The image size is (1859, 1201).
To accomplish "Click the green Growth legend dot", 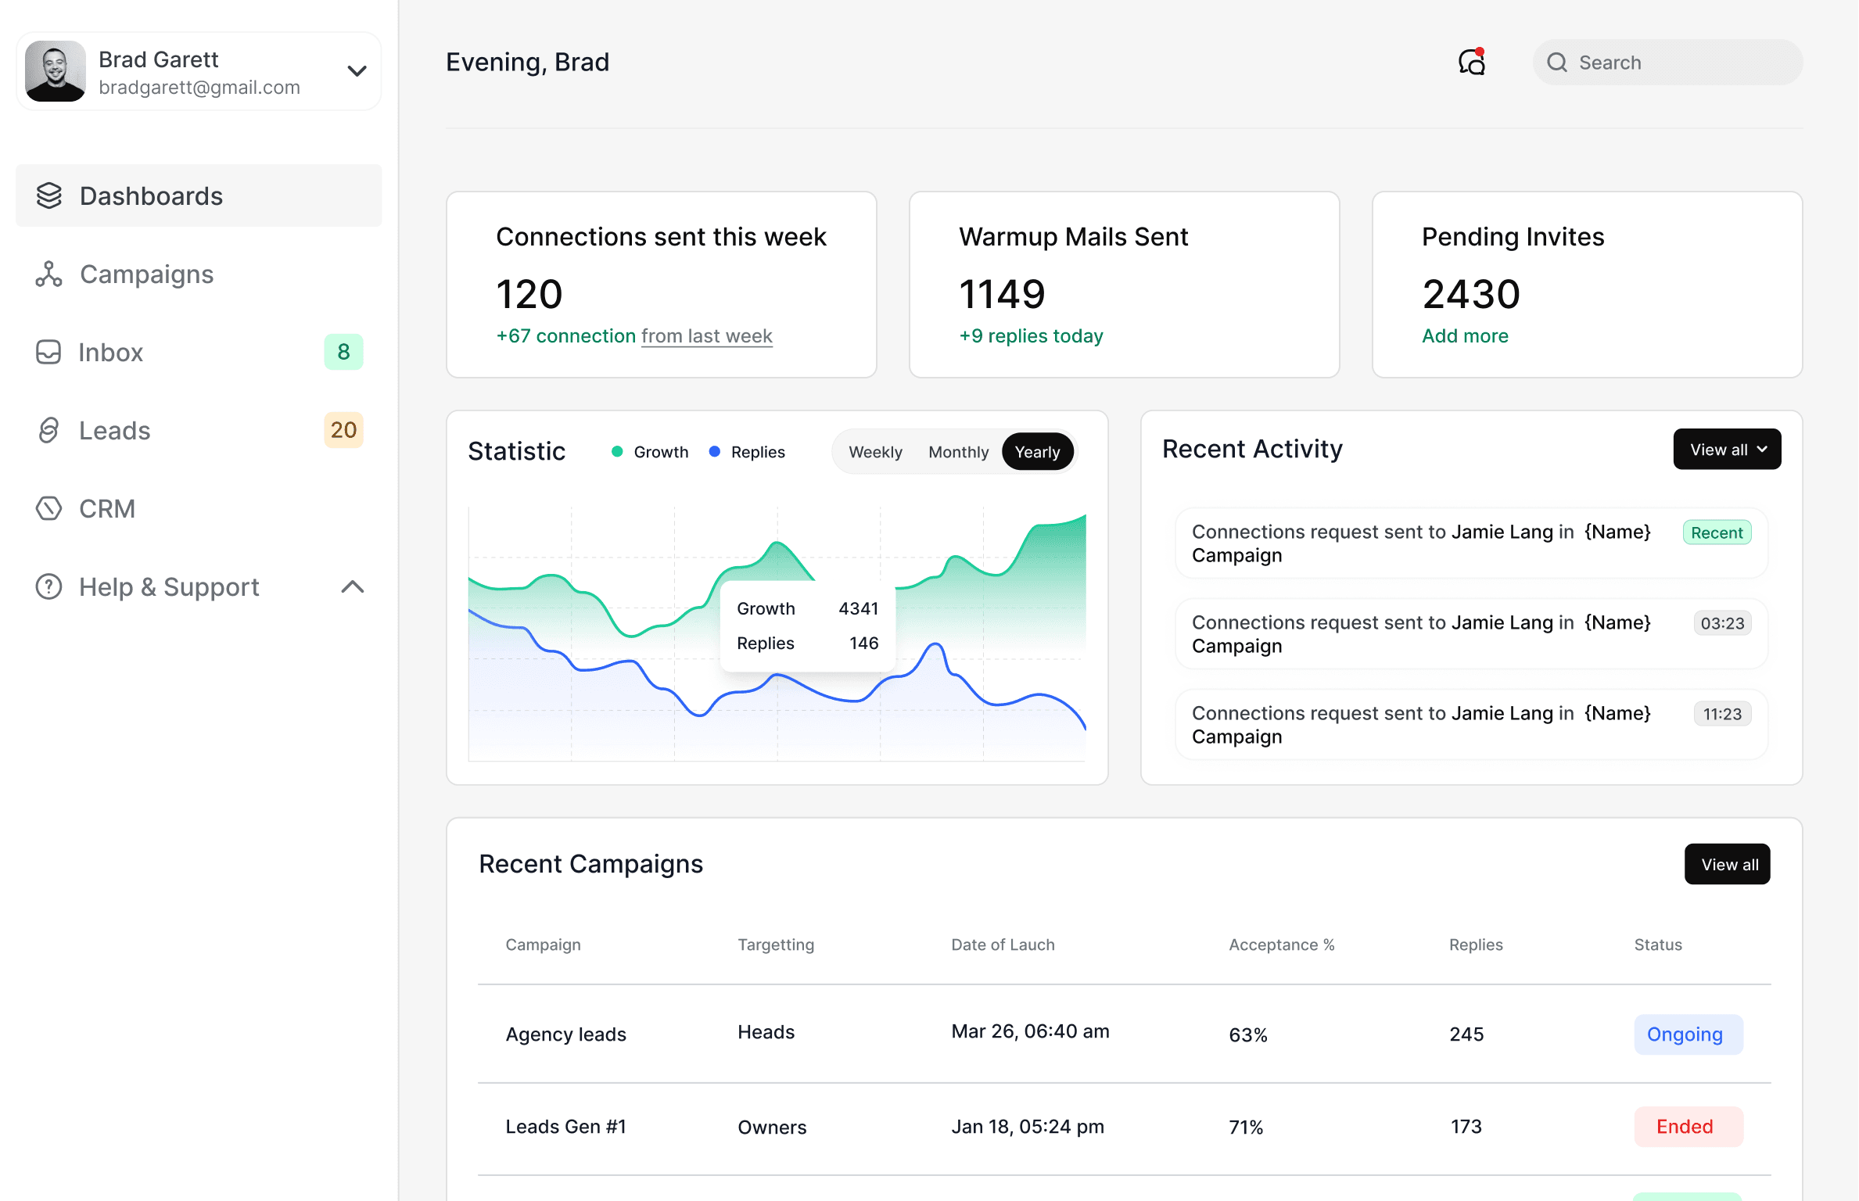I will coord(617,452).
